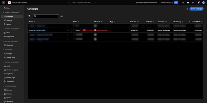This screenshot has height=103, width=207.
Task: Open more actions for CitiSignal Fiber campaign
Action: click(68, 30)
